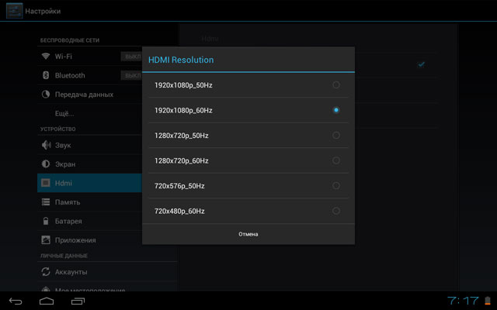Tap the Bluetooth icon in sidebar
Screen dimensions: 497x310
tap(46, 75)
